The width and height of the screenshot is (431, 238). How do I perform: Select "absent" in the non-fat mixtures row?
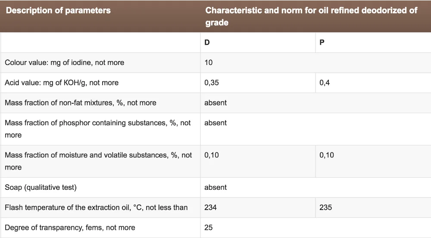215,103
